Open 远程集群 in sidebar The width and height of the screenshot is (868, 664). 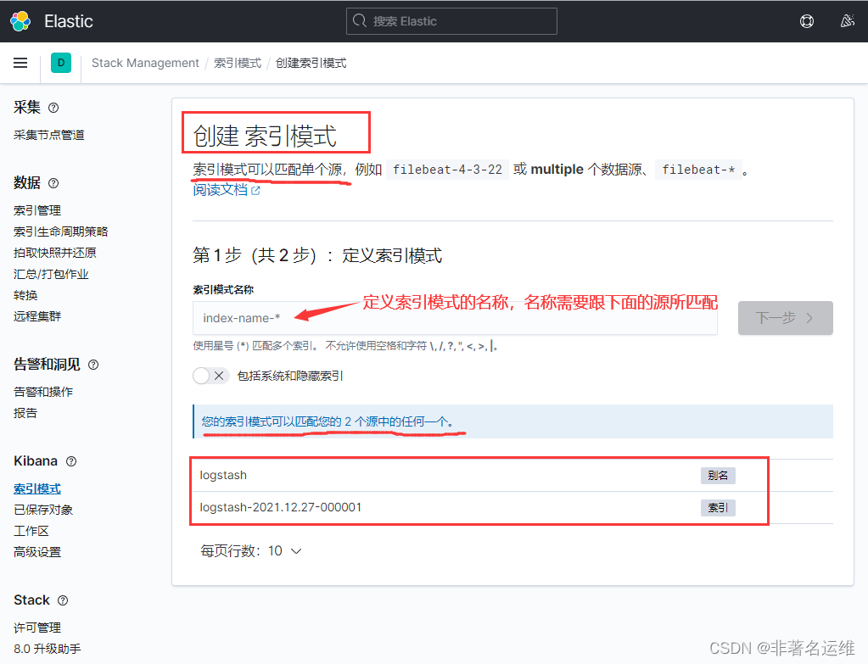[37, 316]
